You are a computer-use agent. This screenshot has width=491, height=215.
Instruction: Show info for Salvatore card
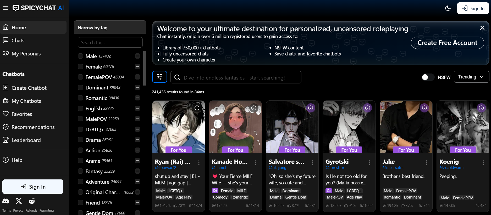[311, 108]
